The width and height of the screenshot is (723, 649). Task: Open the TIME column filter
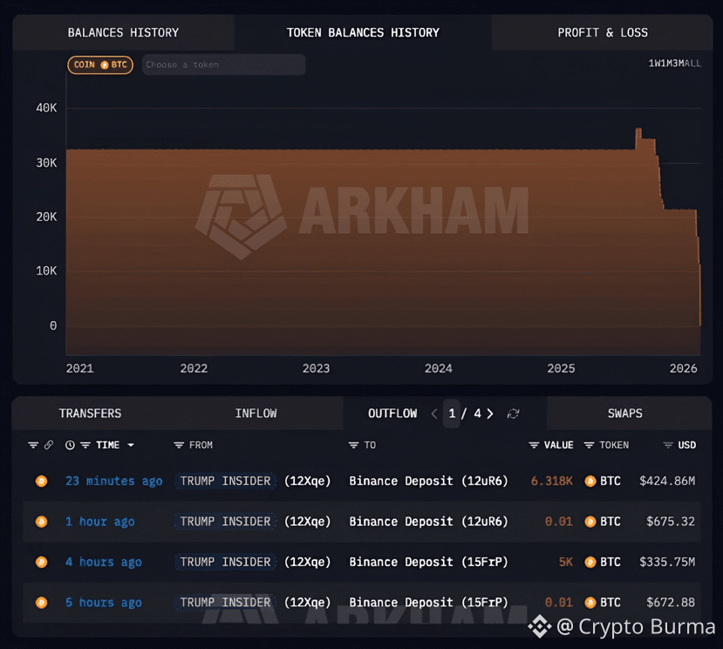point(85,445)
